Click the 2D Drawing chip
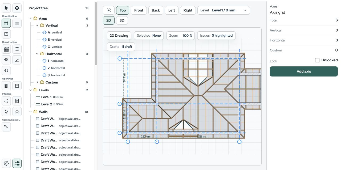Viewport: 341px width, 170px height. tap(119, 36)
